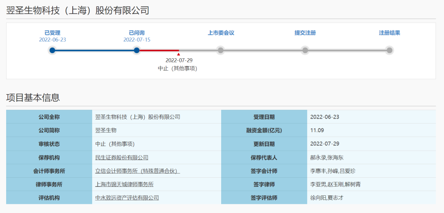
Task: Click the timeline date 2022-06-23 under 已受理
Action: (x=52, y=39)
